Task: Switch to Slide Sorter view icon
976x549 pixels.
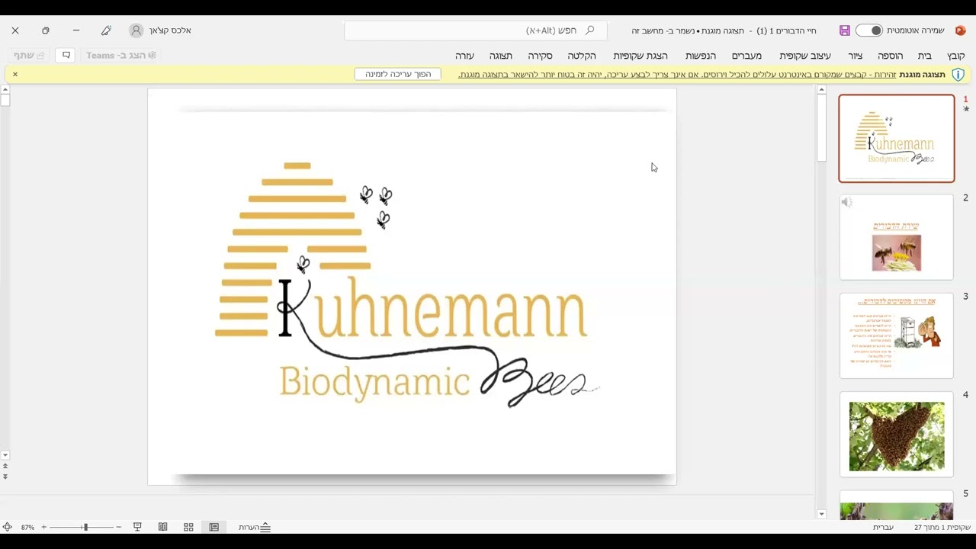Action: 188,527
